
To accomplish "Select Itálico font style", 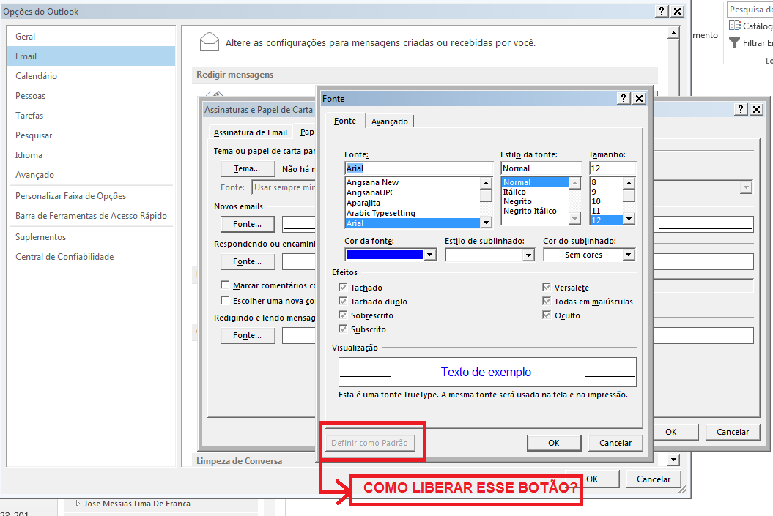I will [535, 192].
